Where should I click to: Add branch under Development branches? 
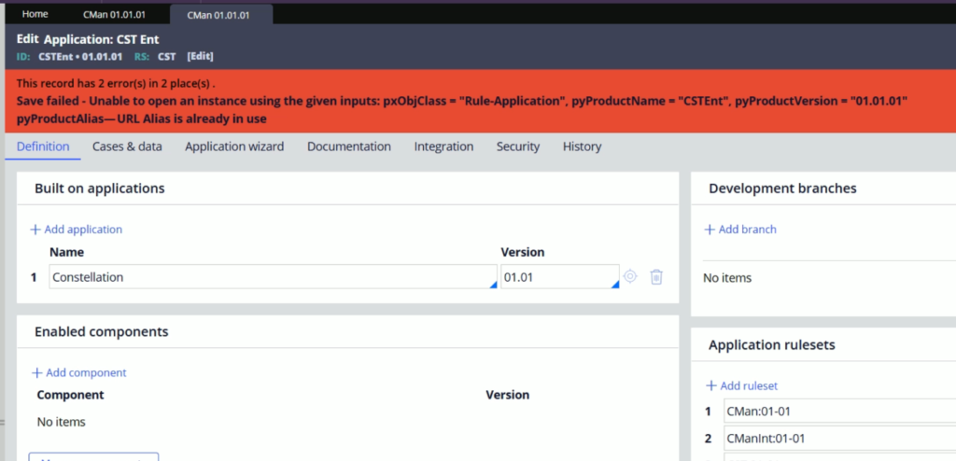pyautogui.click(x=740, y=230)
